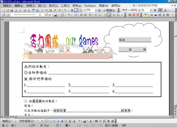Save the document with the floppy disk icon

click(x=11, y=10)
